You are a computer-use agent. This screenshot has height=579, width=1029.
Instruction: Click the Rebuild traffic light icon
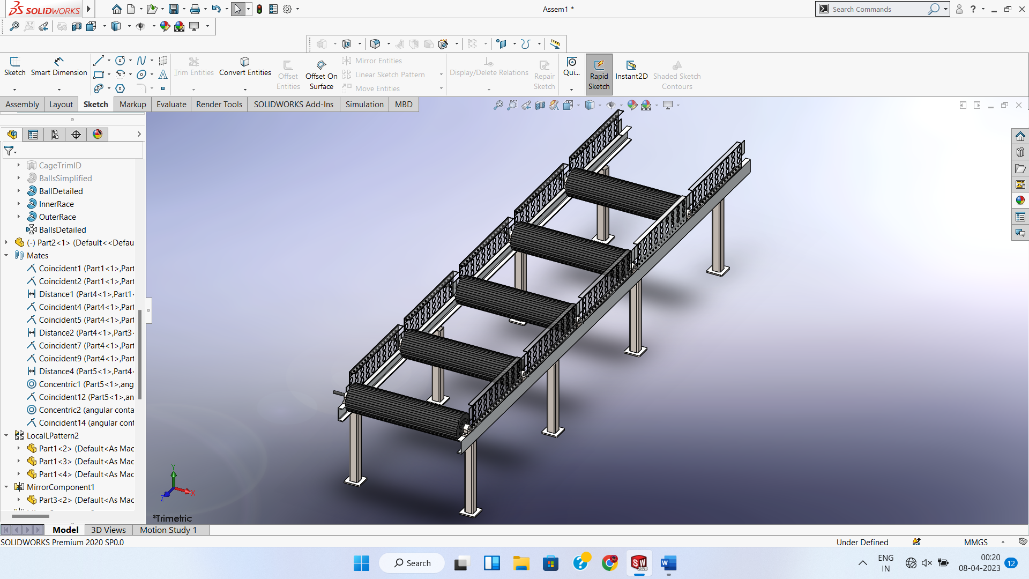point(259,9)
